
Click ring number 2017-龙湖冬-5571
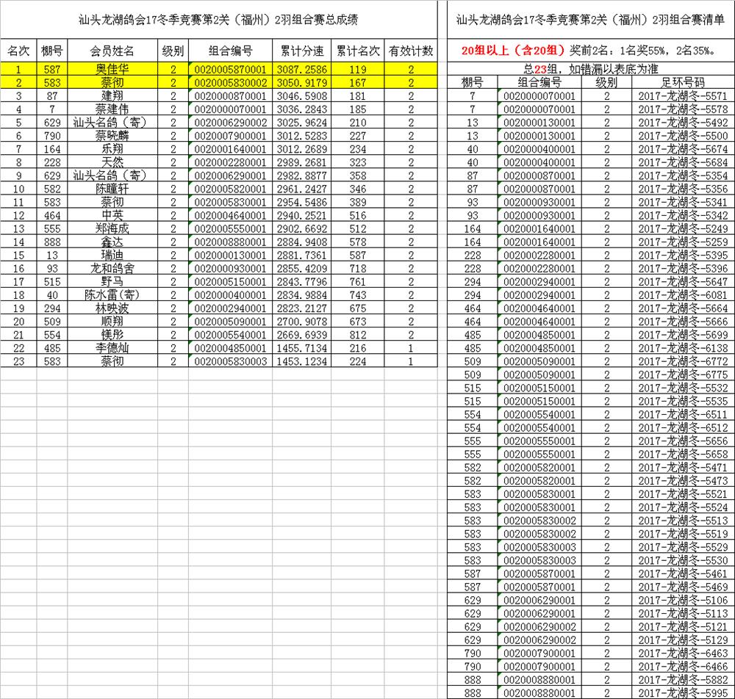click(x=683, y=95)
